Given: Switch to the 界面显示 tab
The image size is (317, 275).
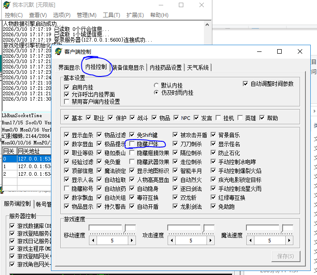Looking at the screenshot, I should 69,68.
